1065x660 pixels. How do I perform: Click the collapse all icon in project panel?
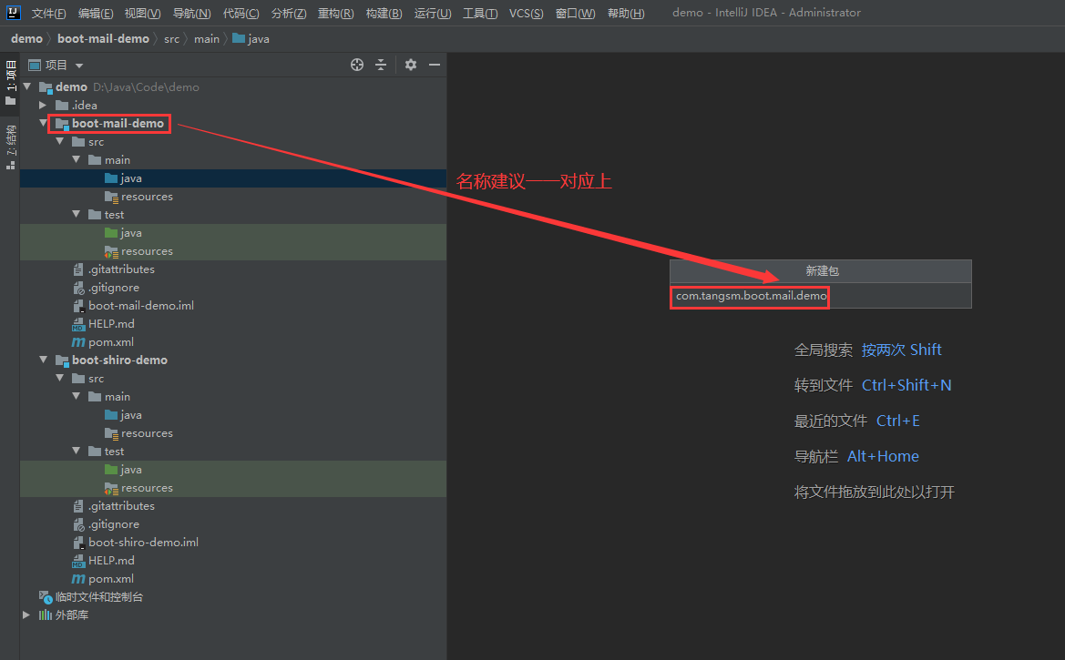point(381,65)
